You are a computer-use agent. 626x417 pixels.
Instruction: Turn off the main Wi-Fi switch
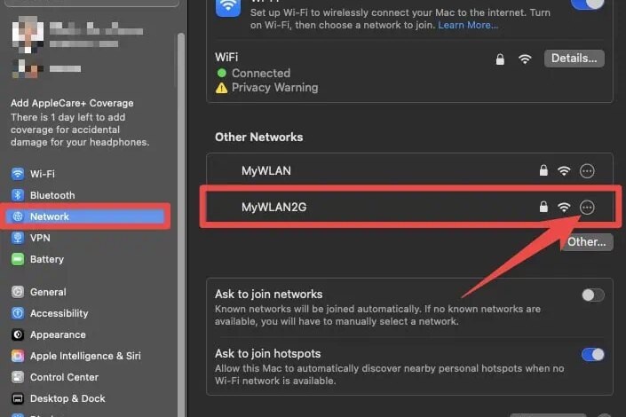[x=586, y=4]
